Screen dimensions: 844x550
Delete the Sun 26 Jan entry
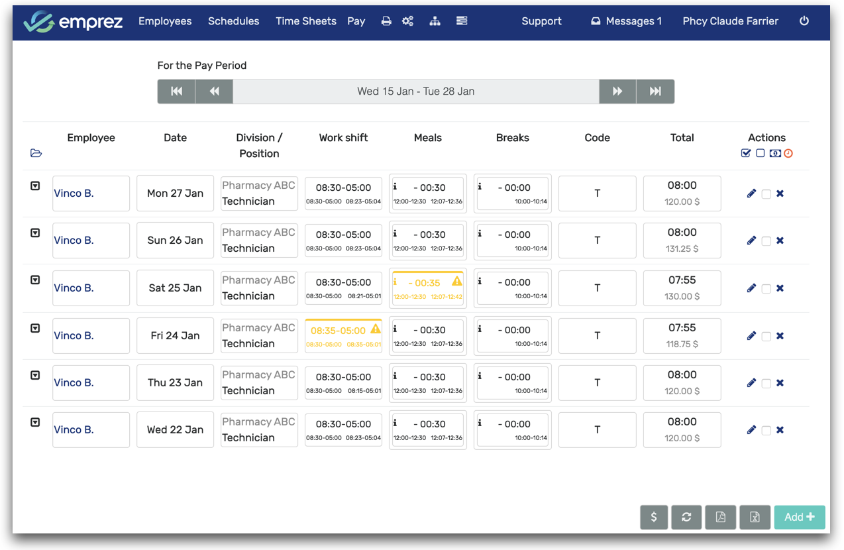(x=780, y=241)
